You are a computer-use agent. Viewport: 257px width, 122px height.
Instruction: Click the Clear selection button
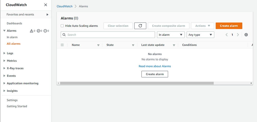click(x=118, y=26)
